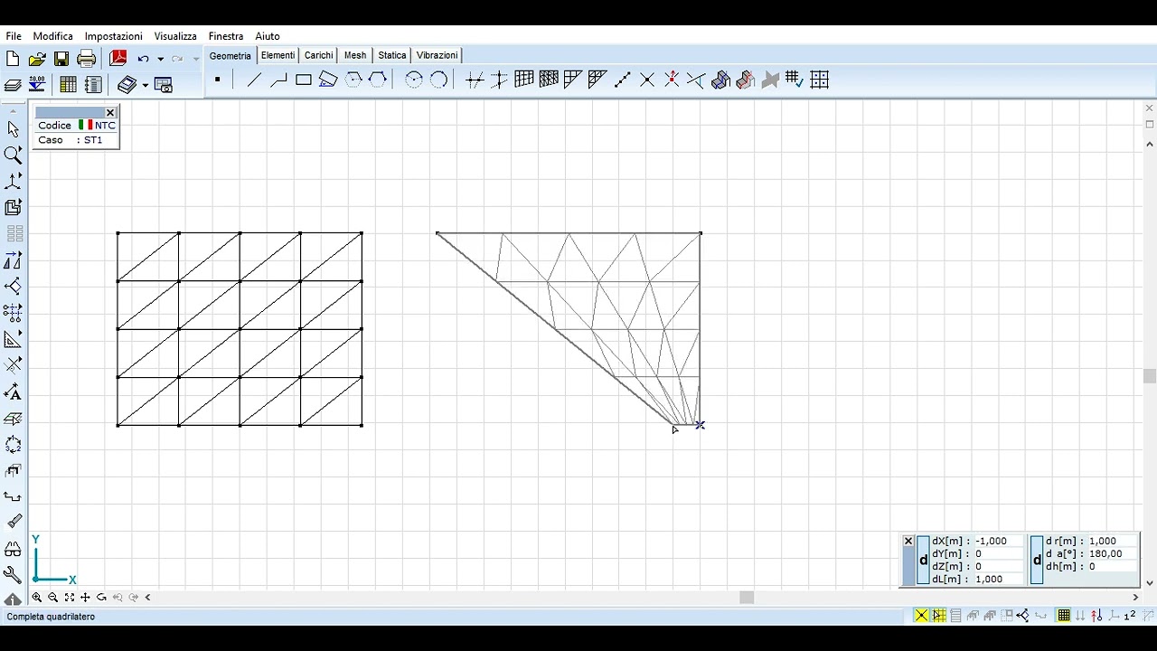Toggle the diamond nodes icon in status bar
Viewport: 1157px width, 651px height.
tap(1022, 616)
